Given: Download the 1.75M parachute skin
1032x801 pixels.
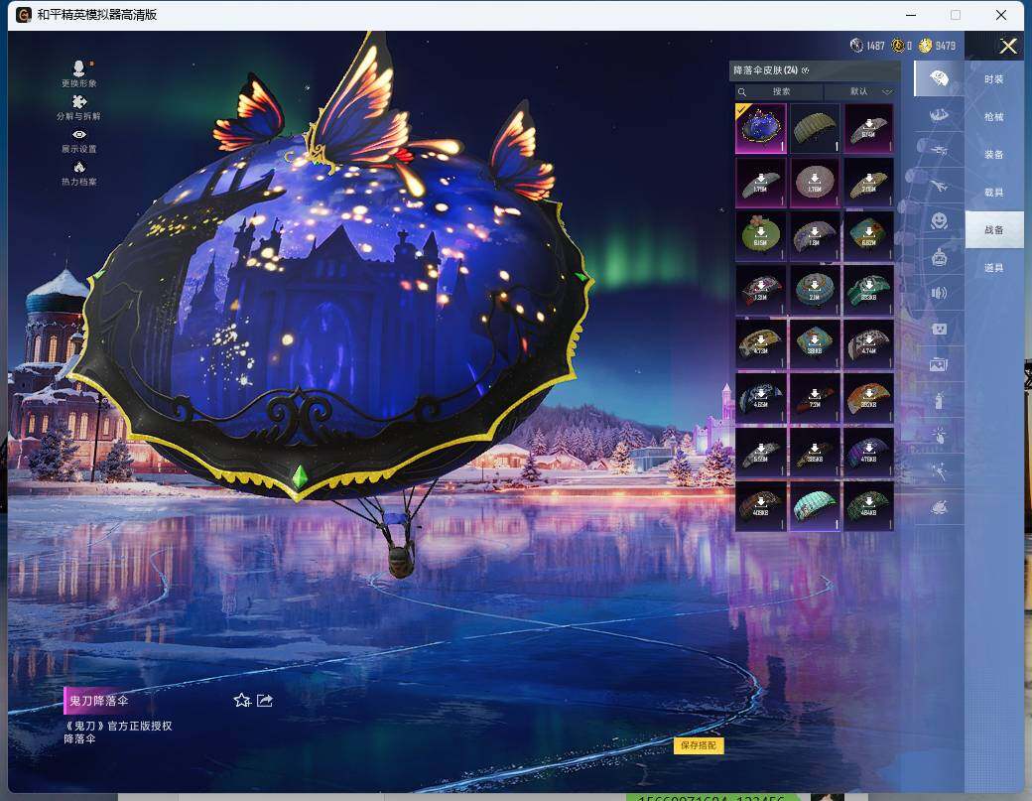Looking at the screenshot, I should pos(760,183).
